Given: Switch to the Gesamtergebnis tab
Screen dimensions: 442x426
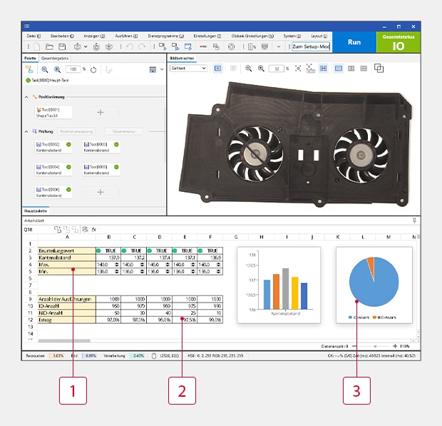Looking at the screenshot, I should pos(54,58).
